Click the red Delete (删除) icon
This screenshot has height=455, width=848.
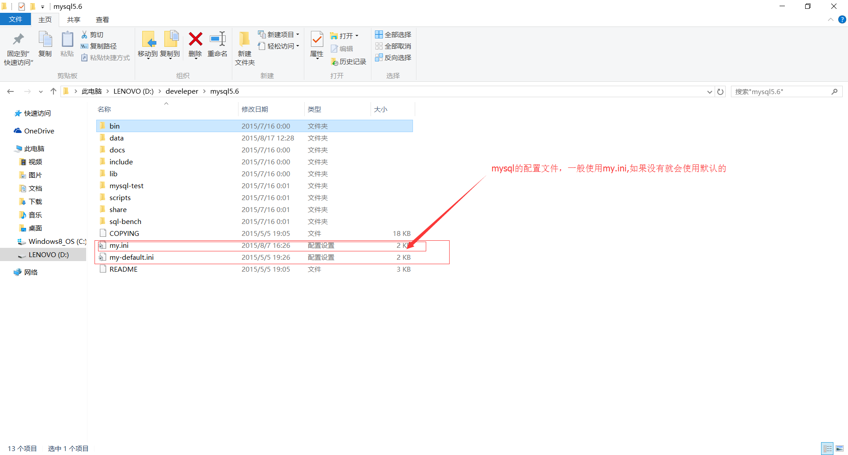[195, 39]
